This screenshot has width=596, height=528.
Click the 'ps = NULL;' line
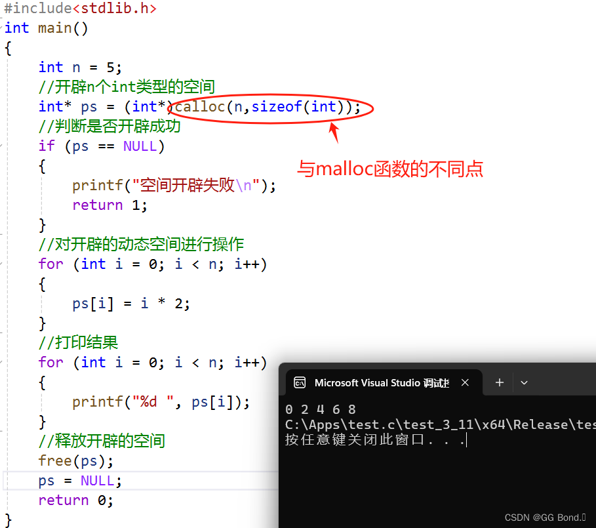coord(80,481)
